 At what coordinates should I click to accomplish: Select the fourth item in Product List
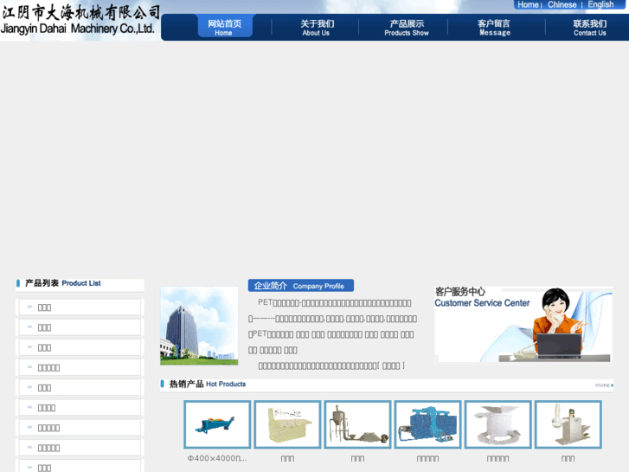(80, 367)
